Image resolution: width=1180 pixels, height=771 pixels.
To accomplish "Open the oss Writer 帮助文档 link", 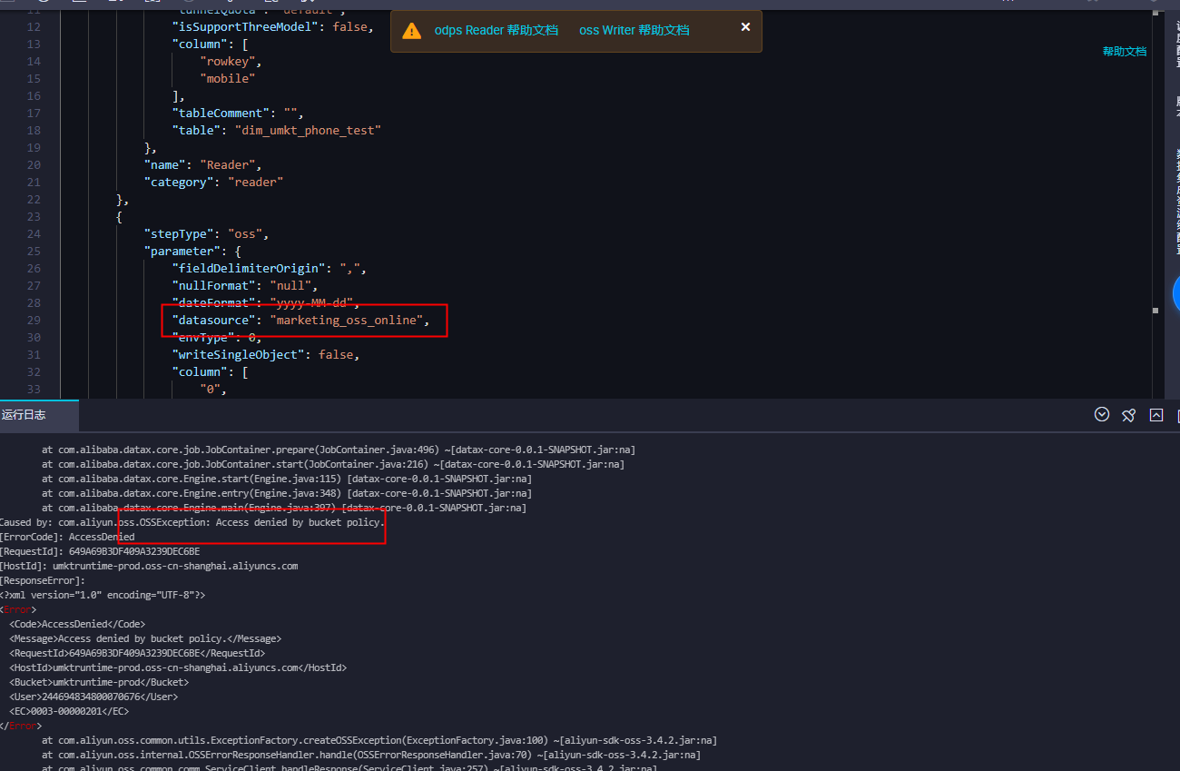I will tap(634, 30).
